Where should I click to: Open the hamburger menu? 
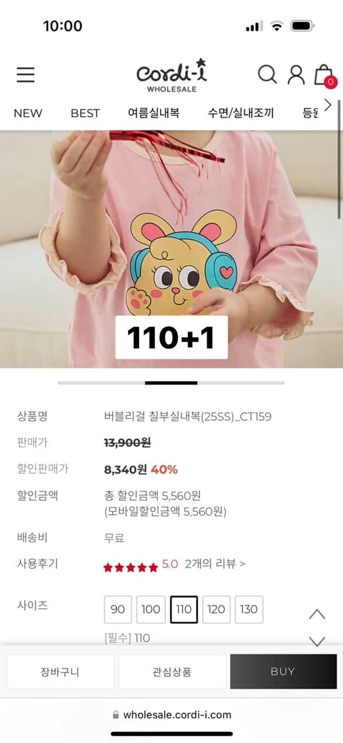click(x=26, y=74)
